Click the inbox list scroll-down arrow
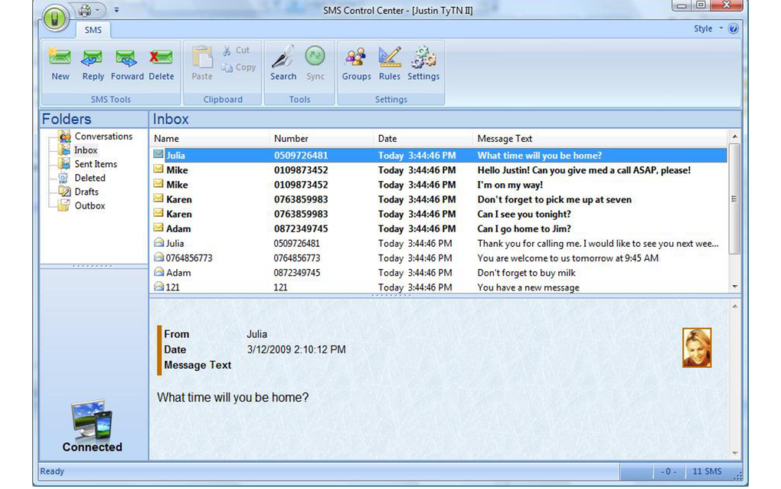 pos(734,287)
